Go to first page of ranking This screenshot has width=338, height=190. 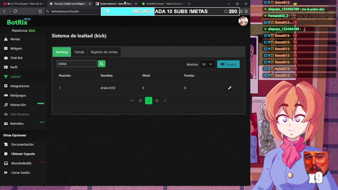pyautogui.click(x=132, y=101)
